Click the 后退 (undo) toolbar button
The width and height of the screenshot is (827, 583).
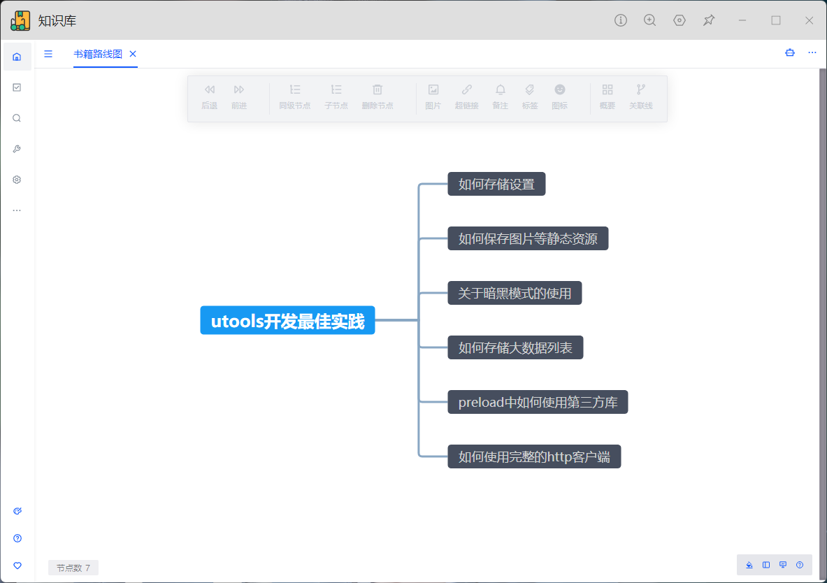tap(210, 97)
